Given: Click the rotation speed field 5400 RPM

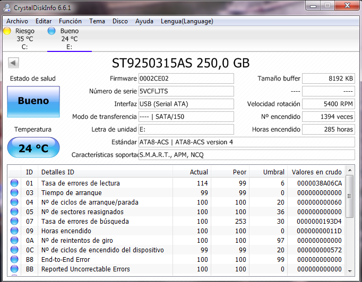Looking at the screenshot, I should [x=328, y=104].
